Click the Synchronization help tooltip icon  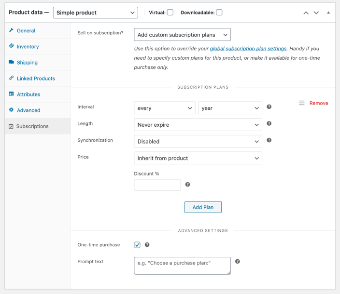[x=269, y=140]
